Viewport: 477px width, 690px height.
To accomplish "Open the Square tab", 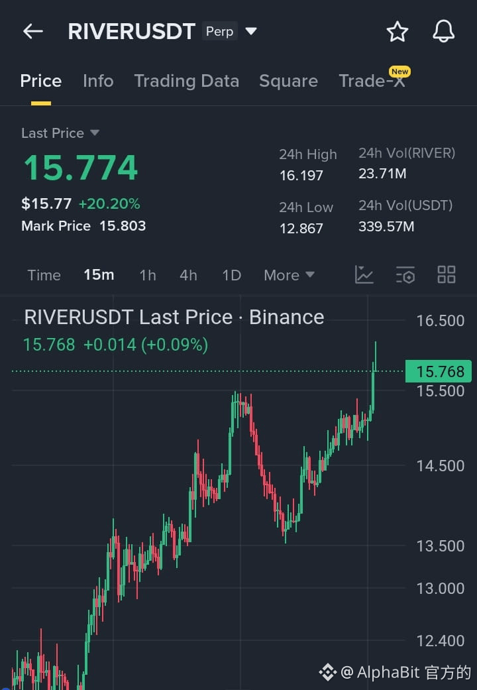I will 288,81.
